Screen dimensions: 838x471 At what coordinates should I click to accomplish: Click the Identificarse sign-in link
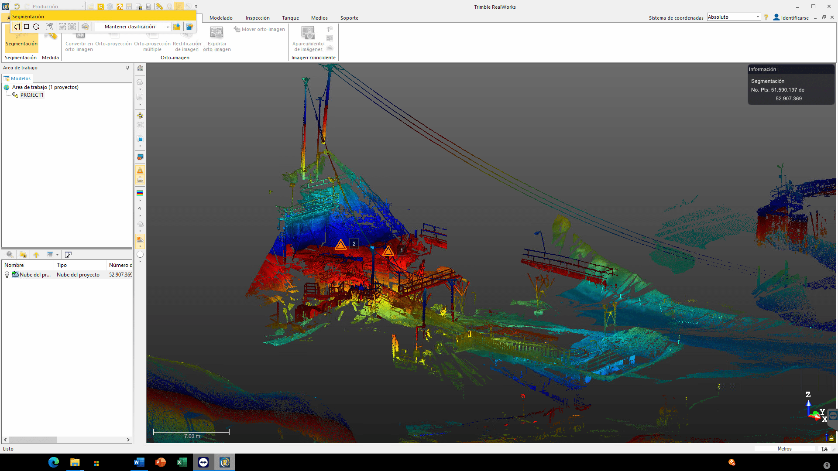coord(794,18)
